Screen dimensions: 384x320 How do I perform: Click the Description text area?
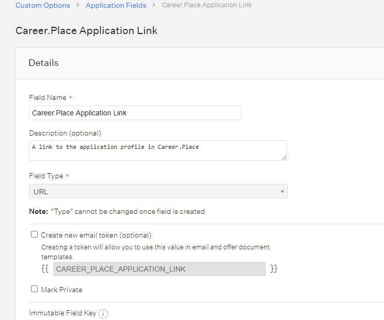(158, 150)
